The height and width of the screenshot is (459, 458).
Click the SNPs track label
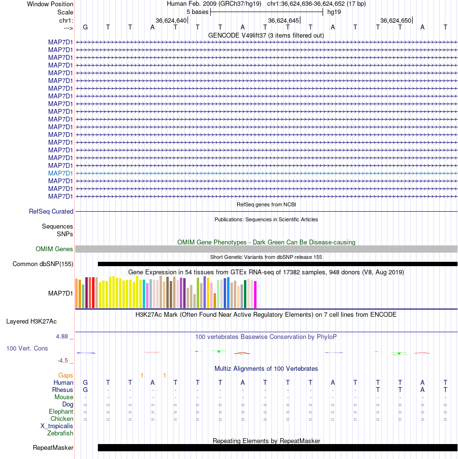(65, 234)
